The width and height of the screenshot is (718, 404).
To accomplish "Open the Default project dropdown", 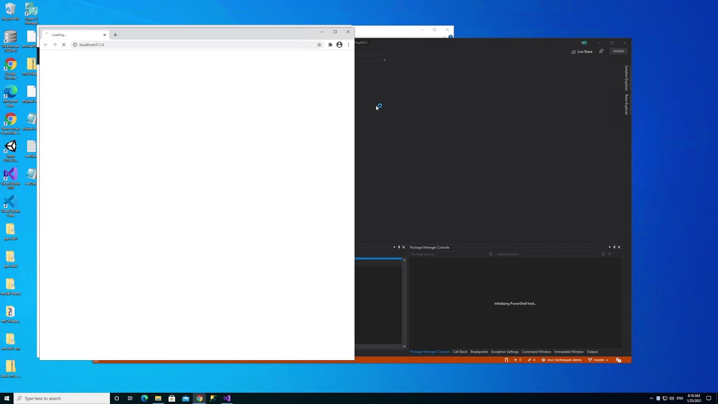I will [x=559, y=254].
